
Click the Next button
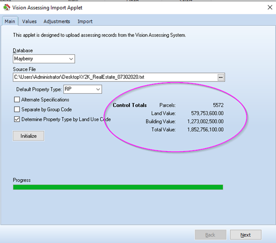(245, 235)
